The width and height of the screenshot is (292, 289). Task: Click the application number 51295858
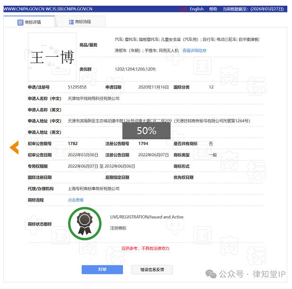(77, 87)
